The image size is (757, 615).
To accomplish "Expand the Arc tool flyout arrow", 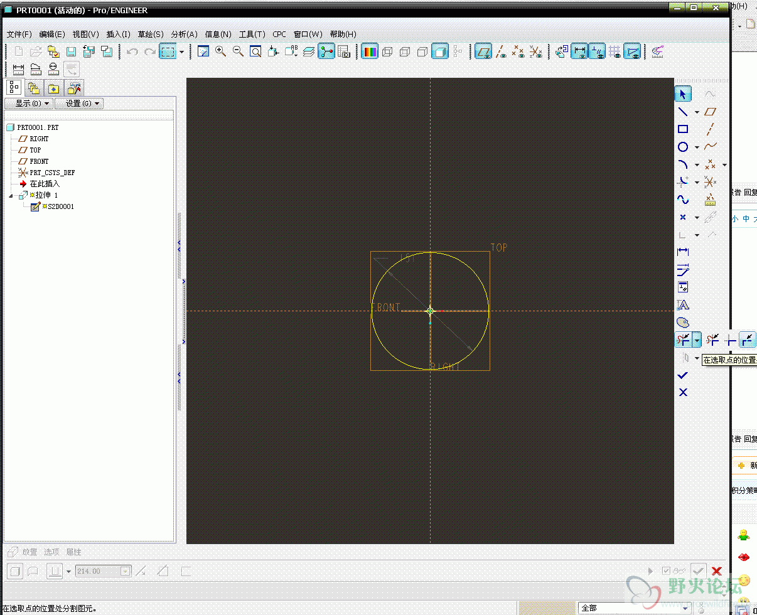I will [x=697, y=166].
